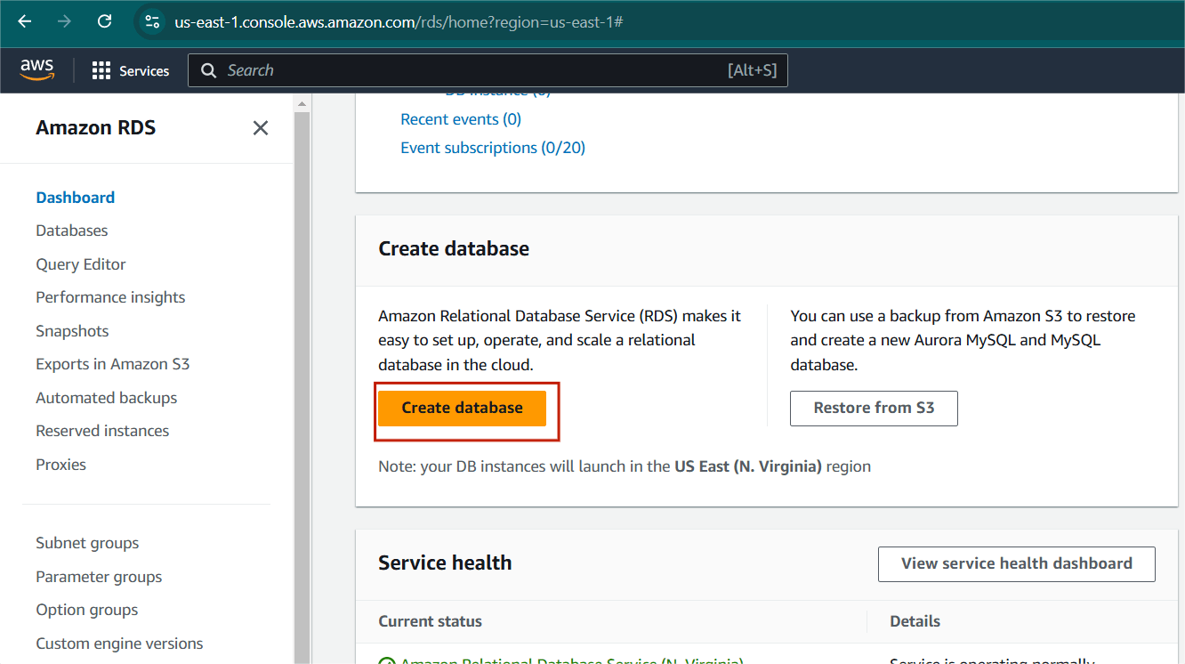Focus the AWS console Search field
The width and height of the screenshot is (1185, 664).
click(x=488, y=70)
